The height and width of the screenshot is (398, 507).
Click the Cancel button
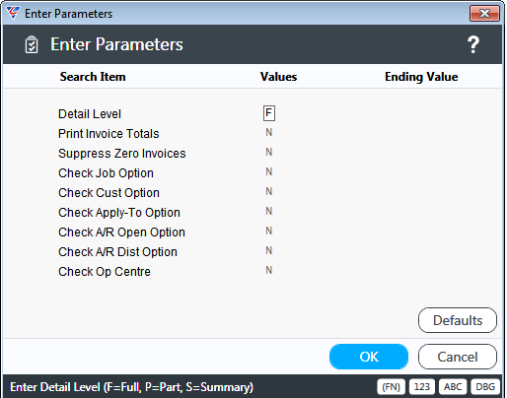pyautogui.click(x=458, y=357)
